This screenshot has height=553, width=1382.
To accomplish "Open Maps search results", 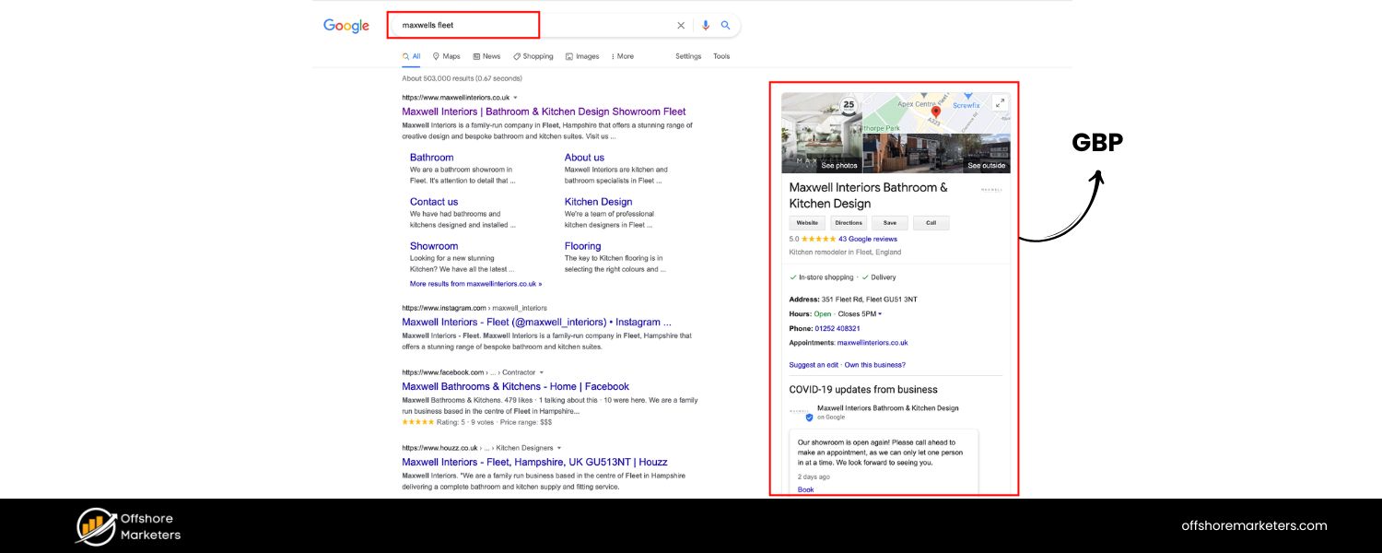I will [447, 56].
